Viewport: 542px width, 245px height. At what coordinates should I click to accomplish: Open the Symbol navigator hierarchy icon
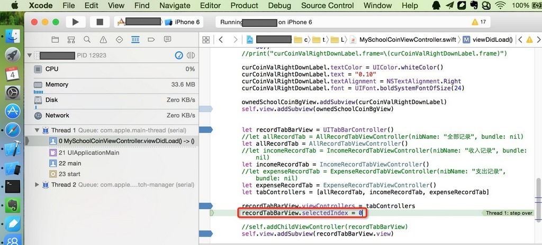pos(71,40)
